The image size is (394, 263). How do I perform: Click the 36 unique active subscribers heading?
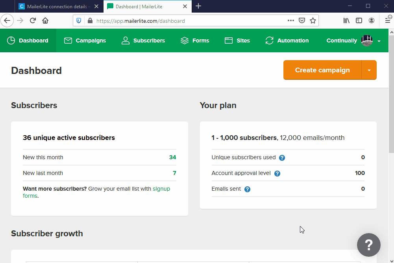pyautogui.click(x=69, y=138)
